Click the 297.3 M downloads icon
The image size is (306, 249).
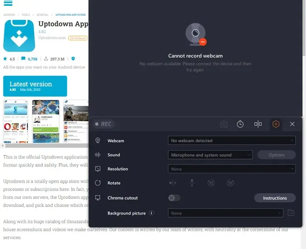(46, 59)
